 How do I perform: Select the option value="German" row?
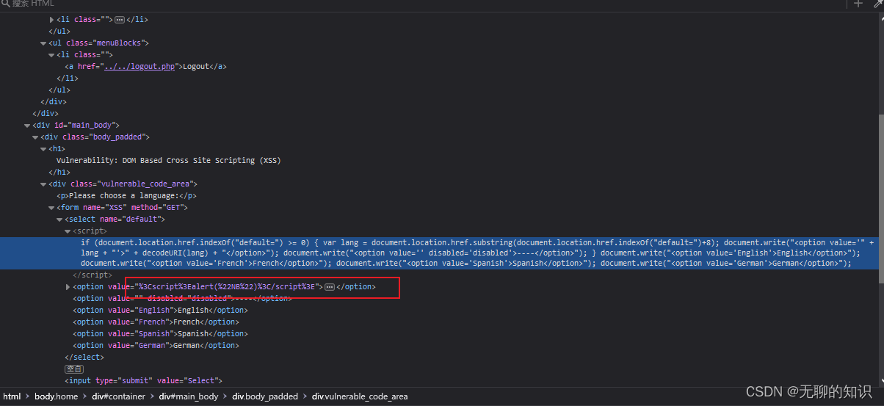(x=156, y=346)
